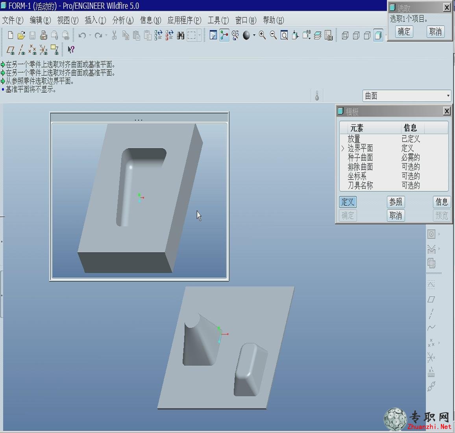
Task: Repaint the screen with the redraw icon
Action: click(x=213, y=35)
